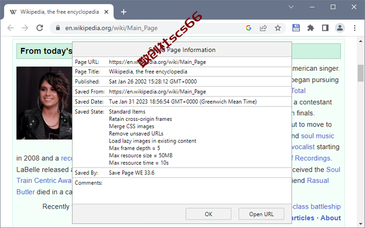The width and height of the screenshot is (365, 228).
Task: Follow the 'Rasual' link
Action: click(318, 181)
